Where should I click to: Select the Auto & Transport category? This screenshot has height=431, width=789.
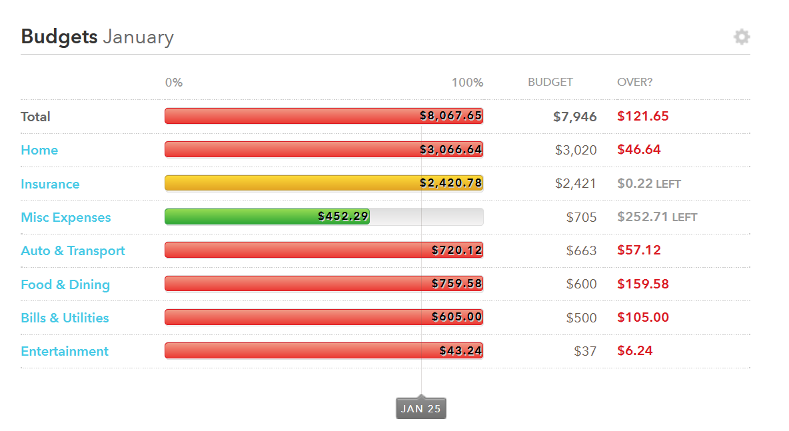pyautogui.click(x=73, y=250)
